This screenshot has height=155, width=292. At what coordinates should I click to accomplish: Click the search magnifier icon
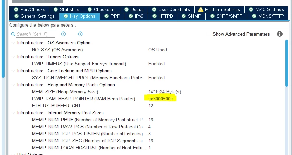[x=13, y=34]
